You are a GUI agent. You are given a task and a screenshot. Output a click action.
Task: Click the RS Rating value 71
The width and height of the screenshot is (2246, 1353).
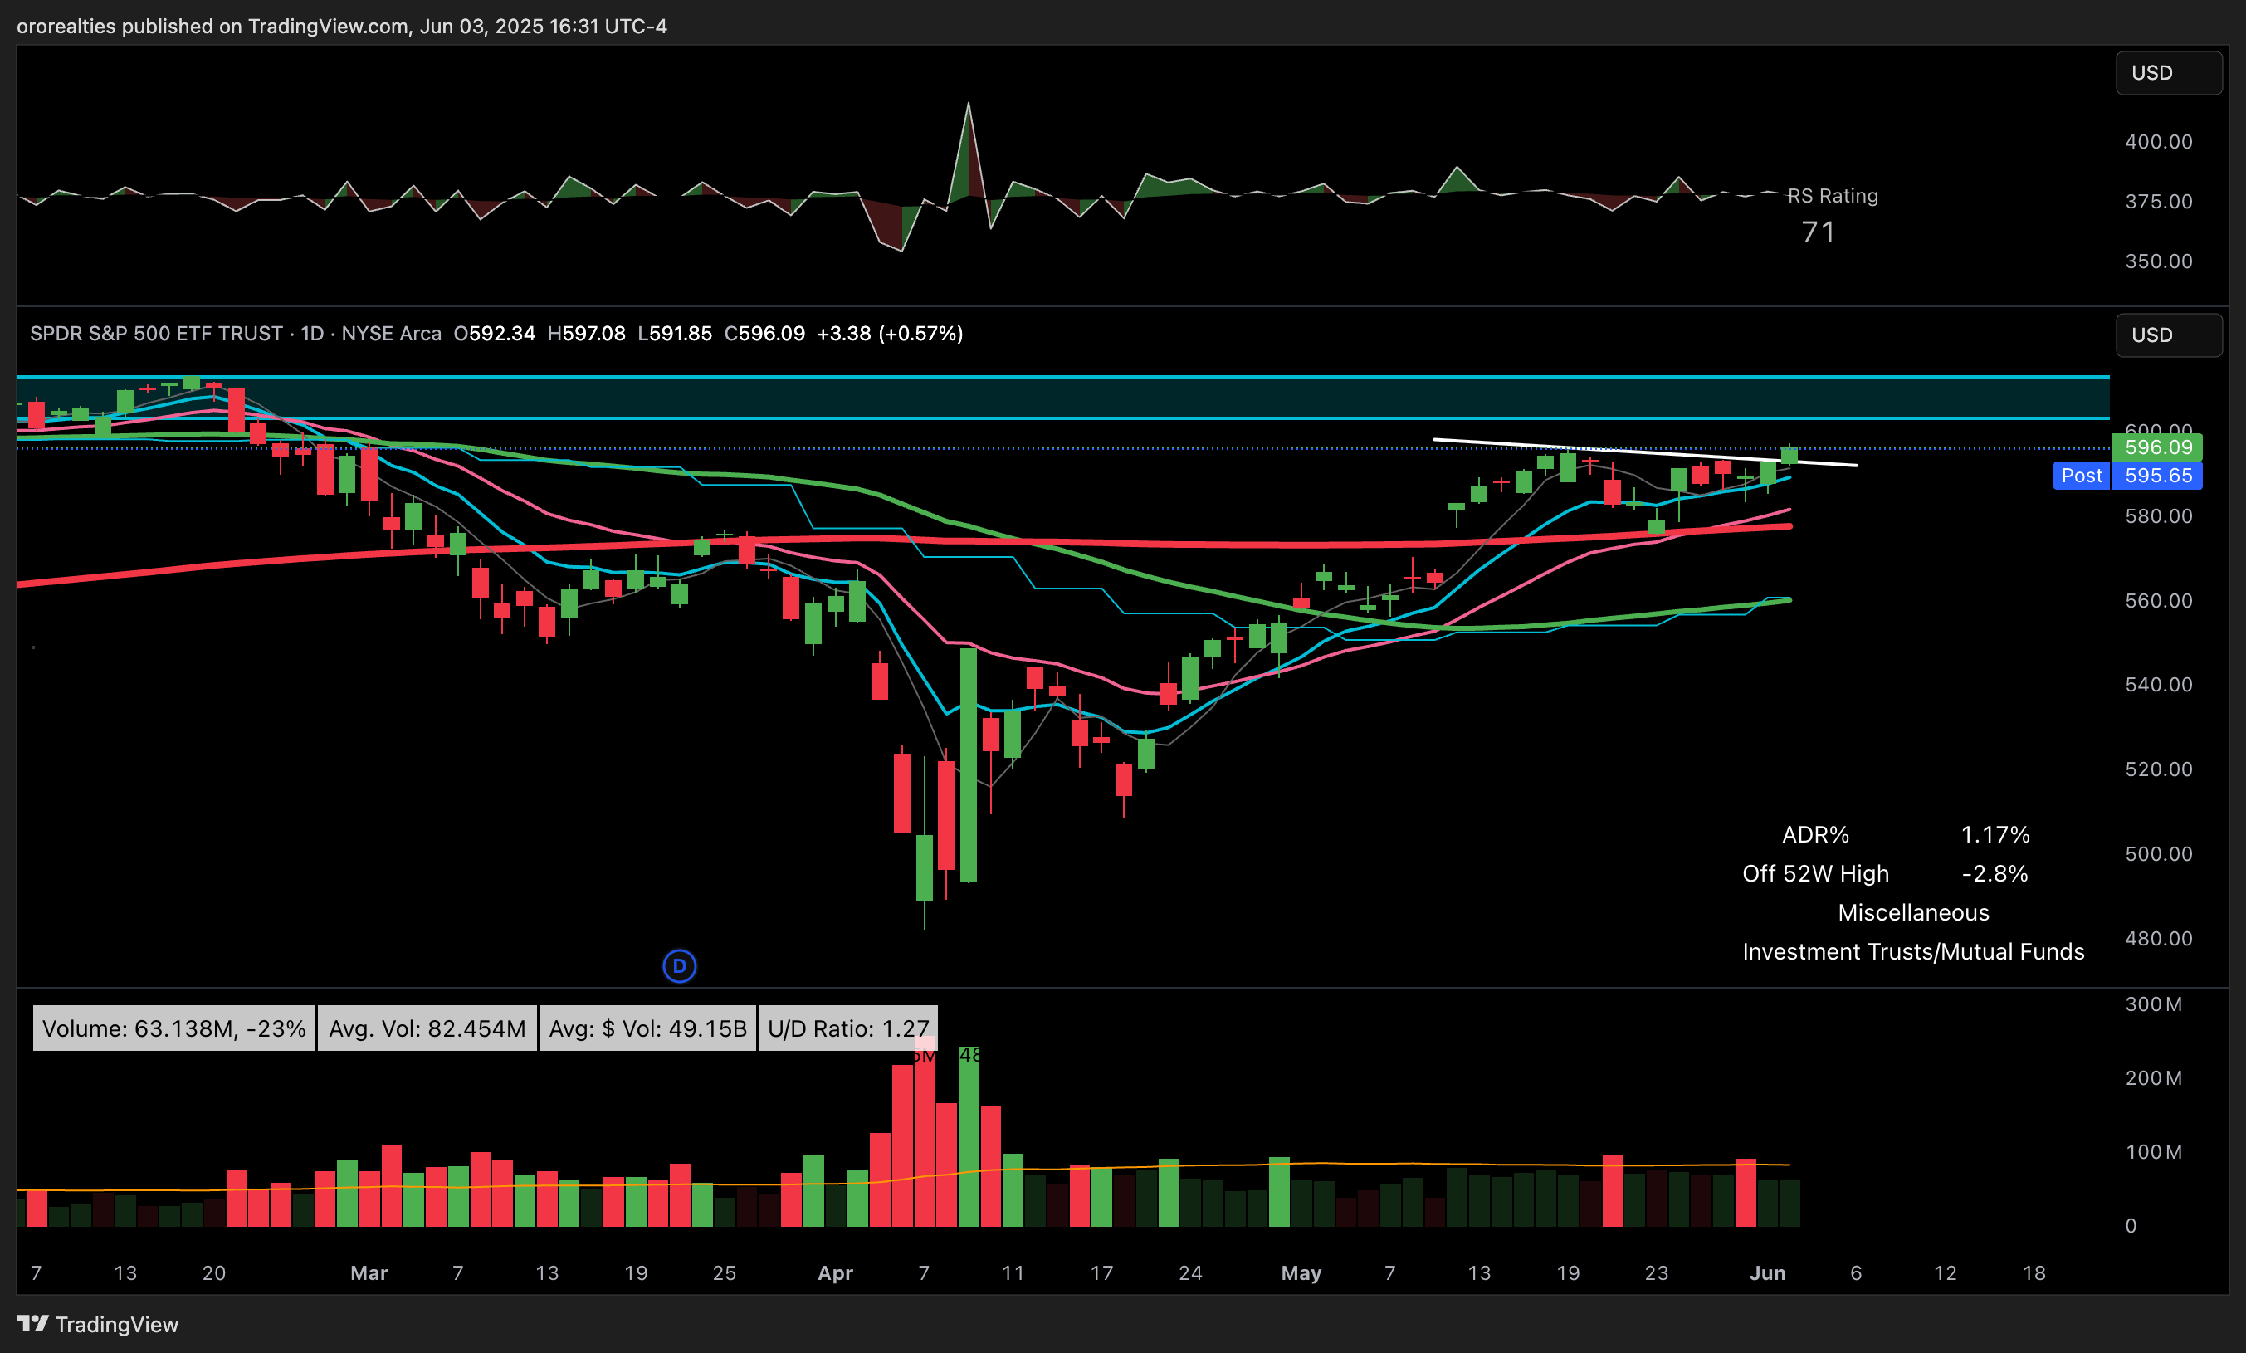tap(1818, 232)
